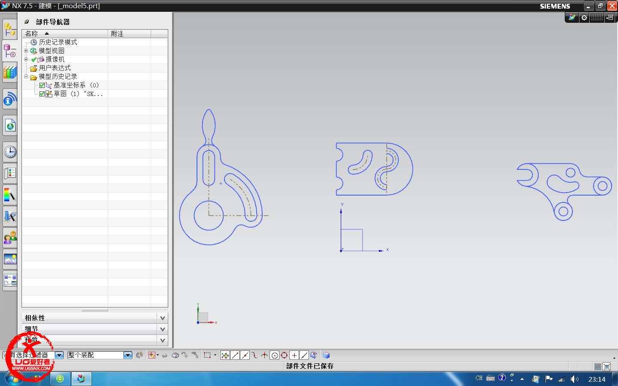
Task: Open the gear settings icon in top-right toolbar
Action: 584,18
